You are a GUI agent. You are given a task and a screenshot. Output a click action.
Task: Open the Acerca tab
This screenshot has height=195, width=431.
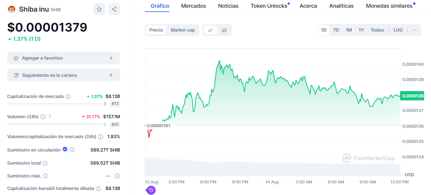pyautogui.click(x=308, y=6)
